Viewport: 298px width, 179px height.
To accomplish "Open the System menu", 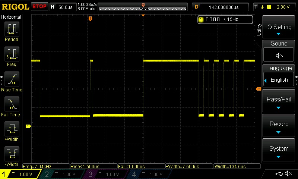I will [279, 151].
